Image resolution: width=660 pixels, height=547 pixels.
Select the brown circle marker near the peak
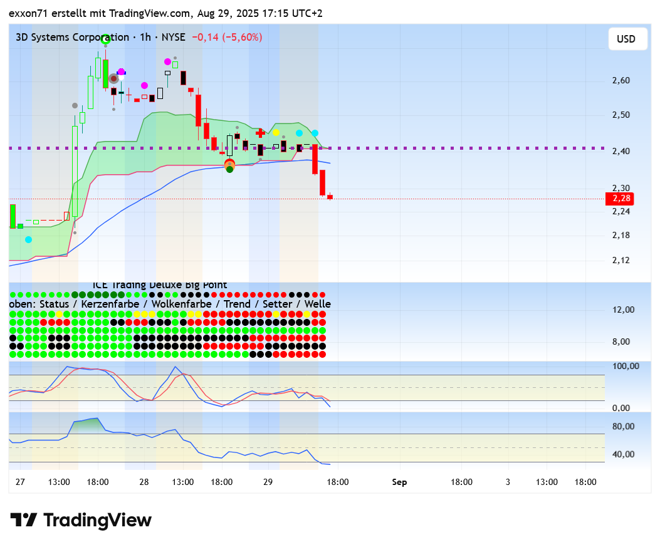(113, 79)
